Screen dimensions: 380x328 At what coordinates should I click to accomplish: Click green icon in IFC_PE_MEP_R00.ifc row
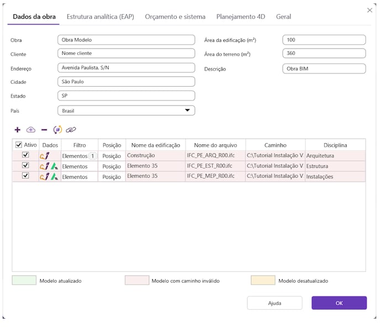tap(54, 177)
